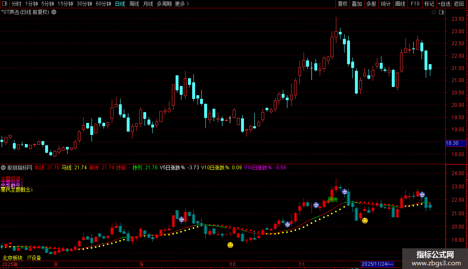The width and height of the screenshot is (468, 269).
Task: Toggle the right side panel icon
Action: tap(441, 12)
